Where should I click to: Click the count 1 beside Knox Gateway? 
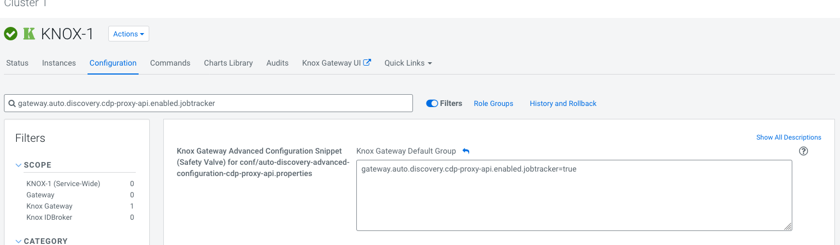coord(132,206)
